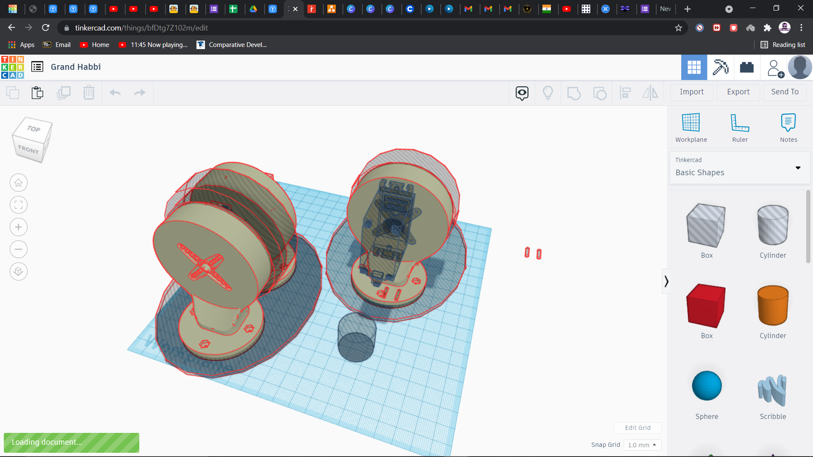This screenshot has width=813, height=457.
Task: Toggle orthographic perspective view cube button
Action: coord(19,271)
